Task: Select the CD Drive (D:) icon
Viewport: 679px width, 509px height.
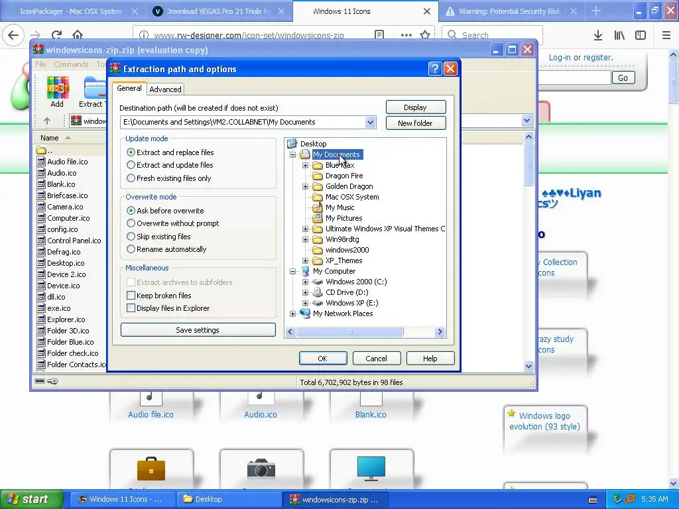Action: (318, 292)
